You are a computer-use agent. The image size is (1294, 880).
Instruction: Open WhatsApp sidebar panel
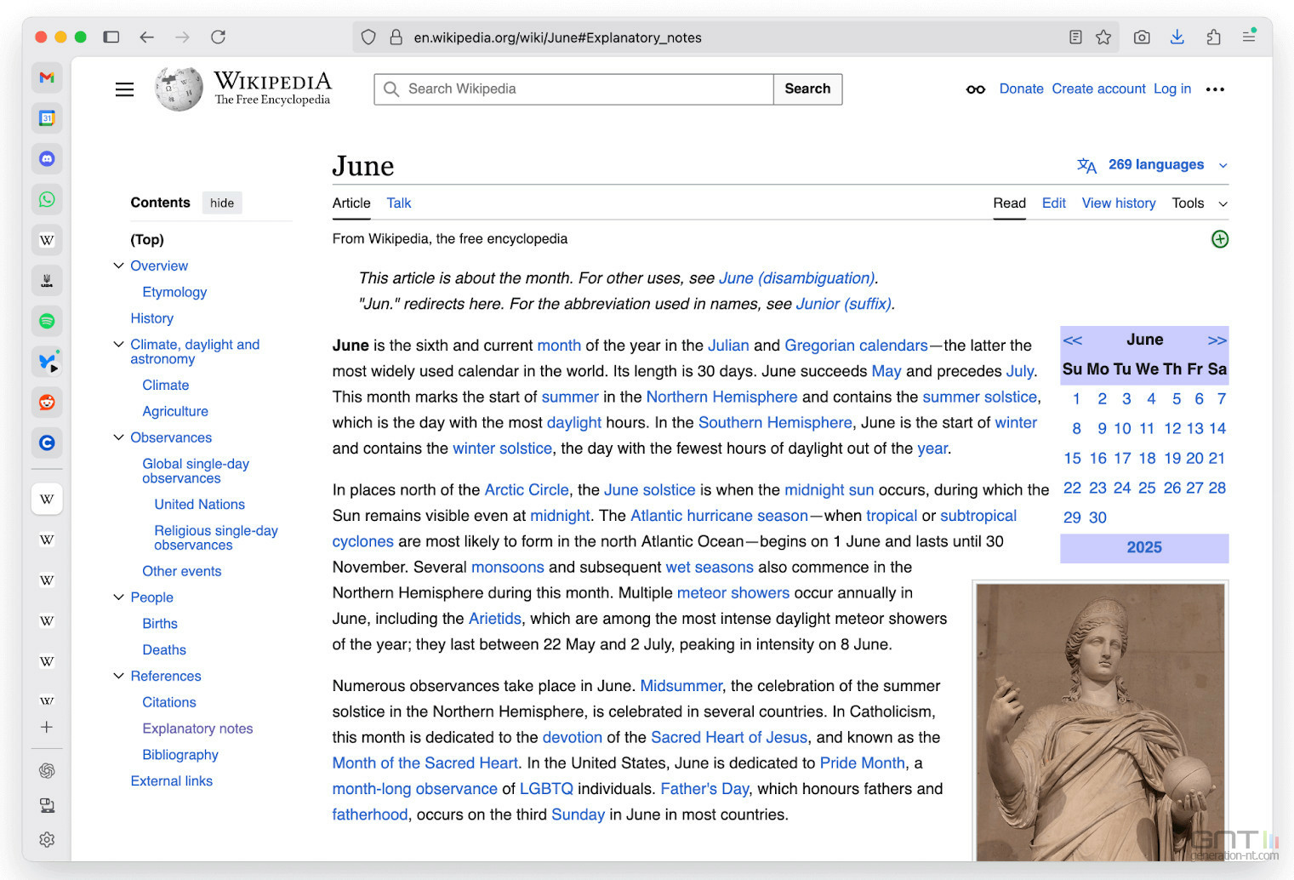(47, 199)
